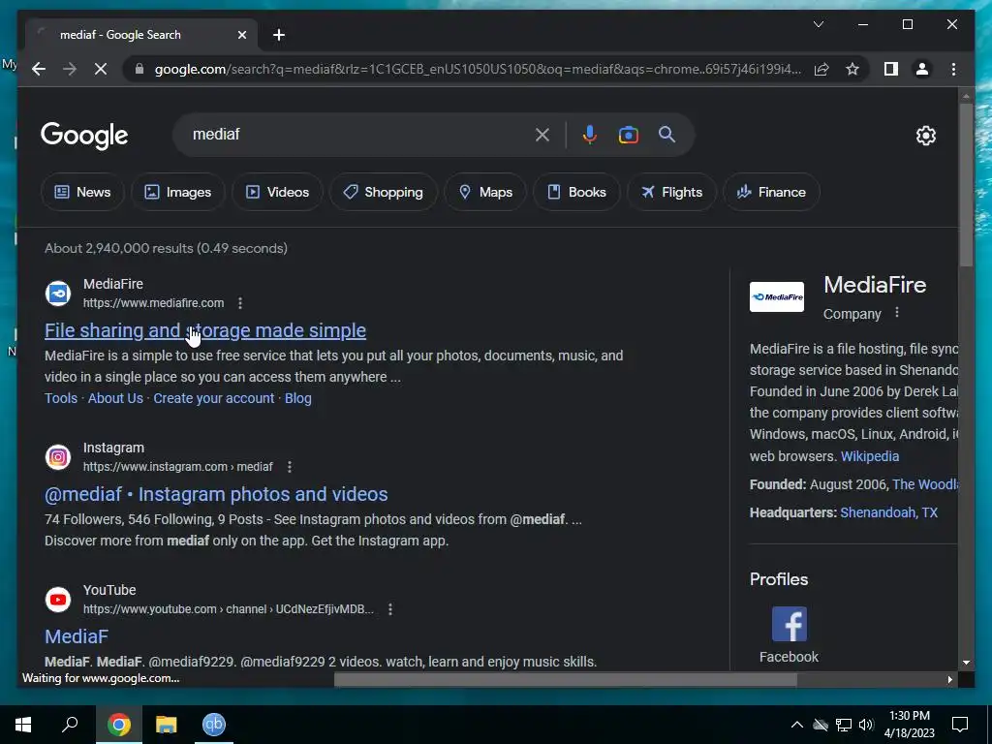Open Google quick settings gear

coord(925,135)
